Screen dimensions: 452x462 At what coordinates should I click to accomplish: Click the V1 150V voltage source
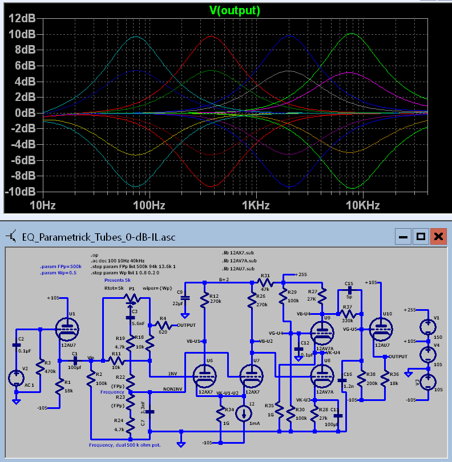click(x=426, y=327)
